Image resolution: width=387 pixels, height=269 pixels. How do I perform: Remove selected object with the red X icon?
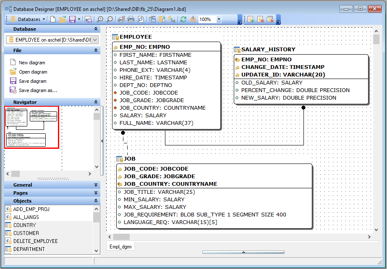[x=260, y=19]
